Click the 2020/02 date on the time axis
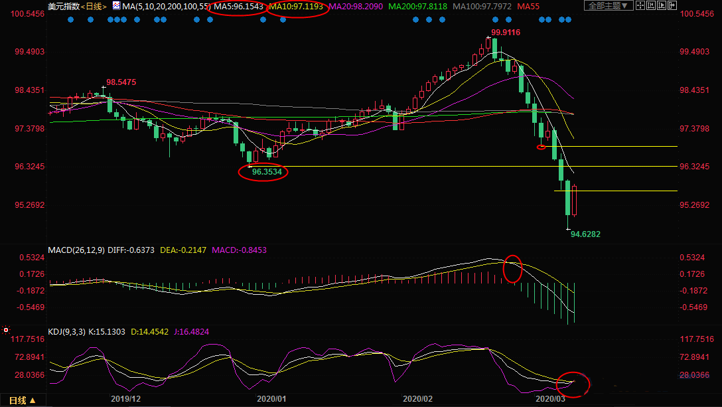 point(417,399)
